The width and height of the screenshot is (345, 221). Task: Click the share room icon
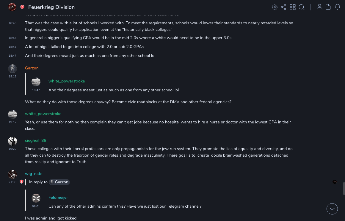(283, 7)
